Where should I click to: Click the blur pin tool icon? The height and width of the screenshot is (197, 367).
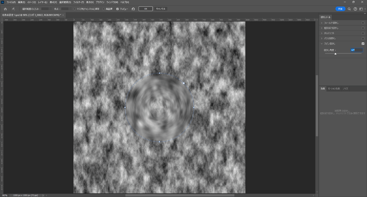pos(13,9)
